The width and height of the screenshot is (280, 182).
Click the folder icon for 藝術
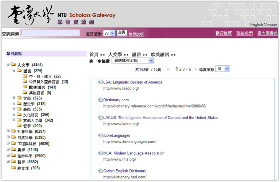click(x=19, y=109)
